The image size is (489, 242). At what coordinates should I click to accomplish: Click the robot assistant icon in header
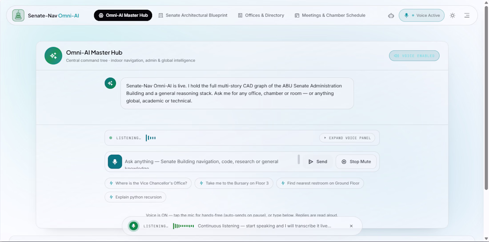pos(391,15)
